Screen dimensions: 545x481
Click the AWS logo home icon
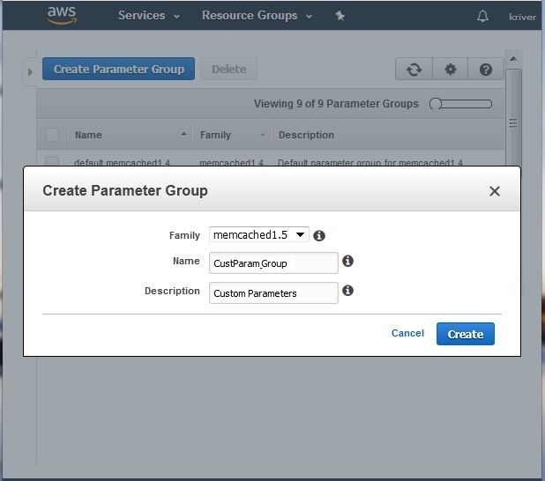[x=62, y=16]
